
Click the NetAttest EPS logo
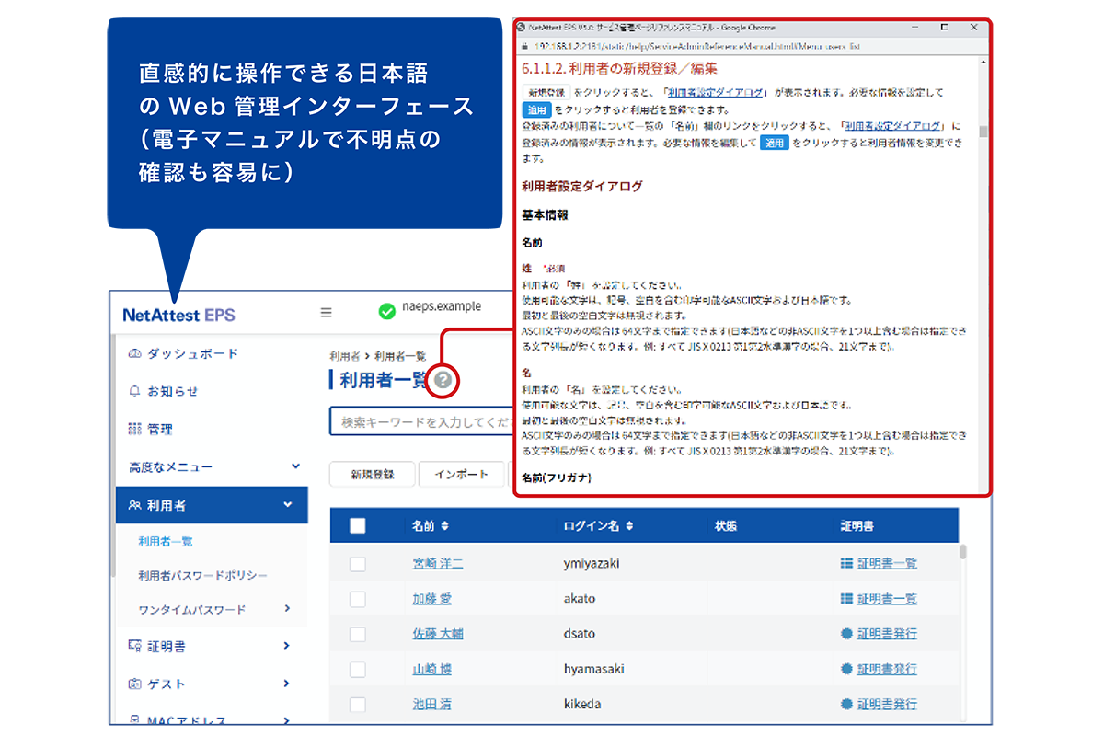pyautogui.click(x=178, y=315)
